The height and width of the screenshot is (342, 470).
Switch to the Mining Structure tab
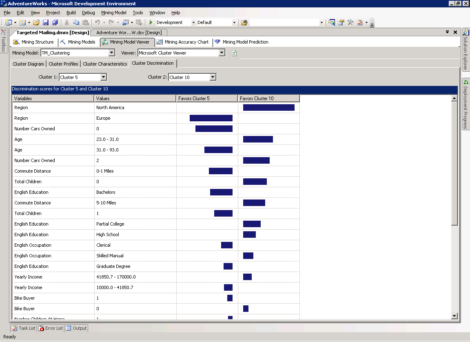33,42
